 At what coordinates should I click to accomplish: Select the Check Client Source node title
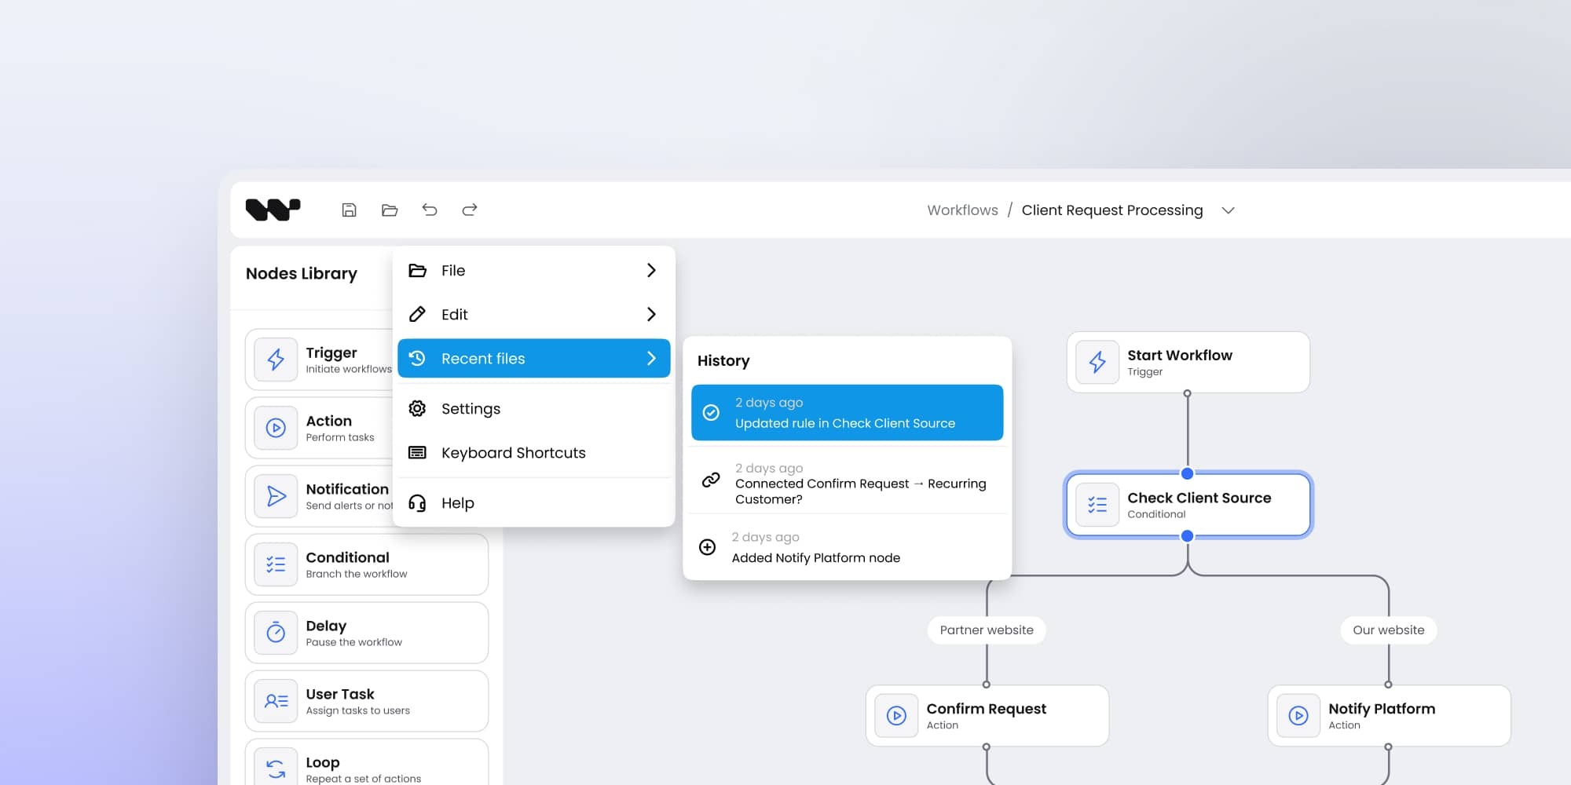1199,498
